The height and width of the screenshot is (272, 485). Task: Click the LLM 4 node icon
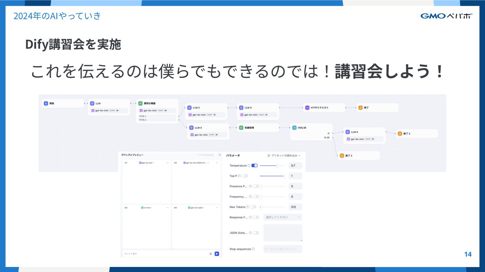coord(191,128)
